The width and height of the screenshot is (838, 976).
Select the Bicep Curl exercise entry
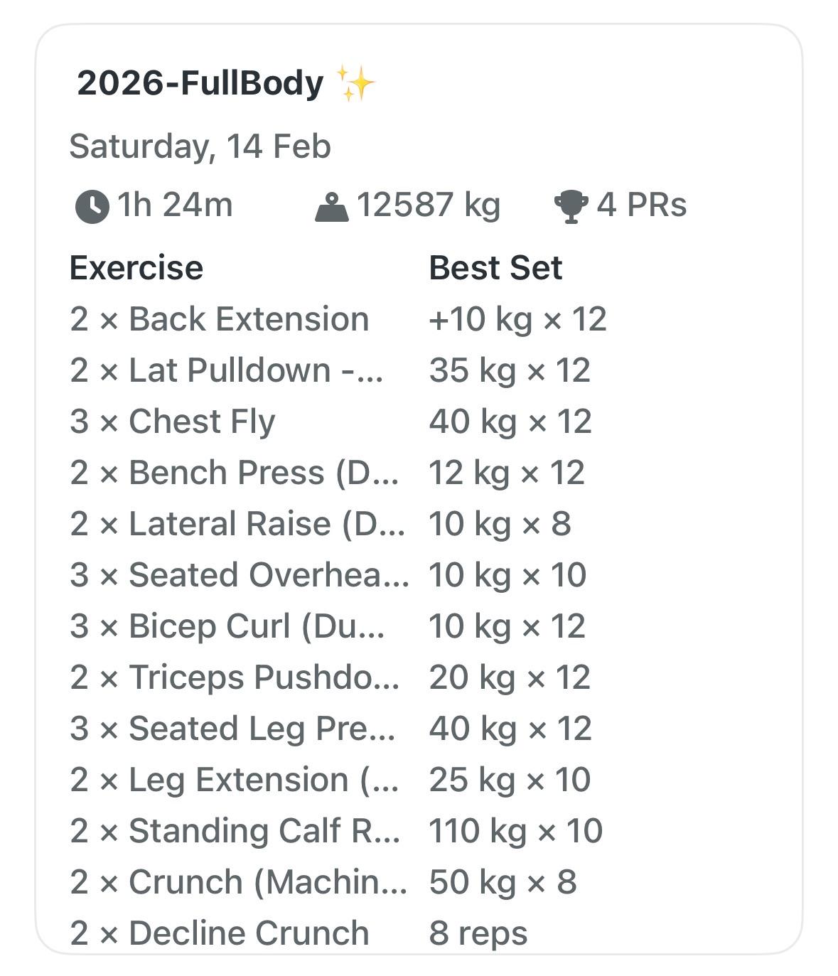pyautogui.click(x=227, y=626)
